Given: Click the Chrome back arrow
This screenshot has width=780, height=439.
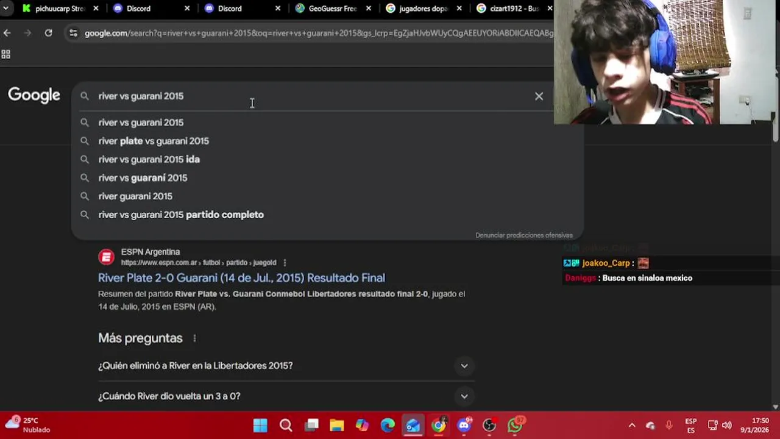Looking at the screenshot, I should [x=7, y=33].
